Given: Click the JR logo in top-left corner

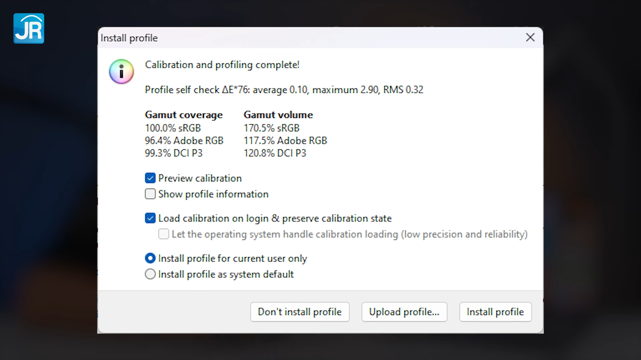Looking at the screenshot, I should pos(29,29).
